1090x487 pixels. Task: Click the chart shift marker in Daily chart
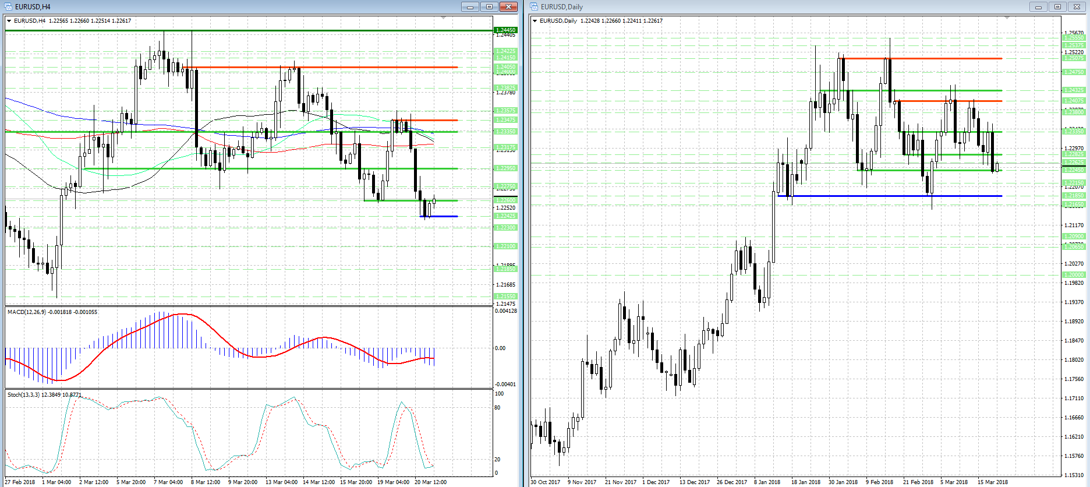coord(1007,18)
